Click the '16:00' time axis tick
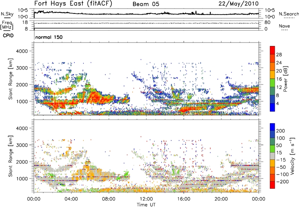 pos(184,199)
